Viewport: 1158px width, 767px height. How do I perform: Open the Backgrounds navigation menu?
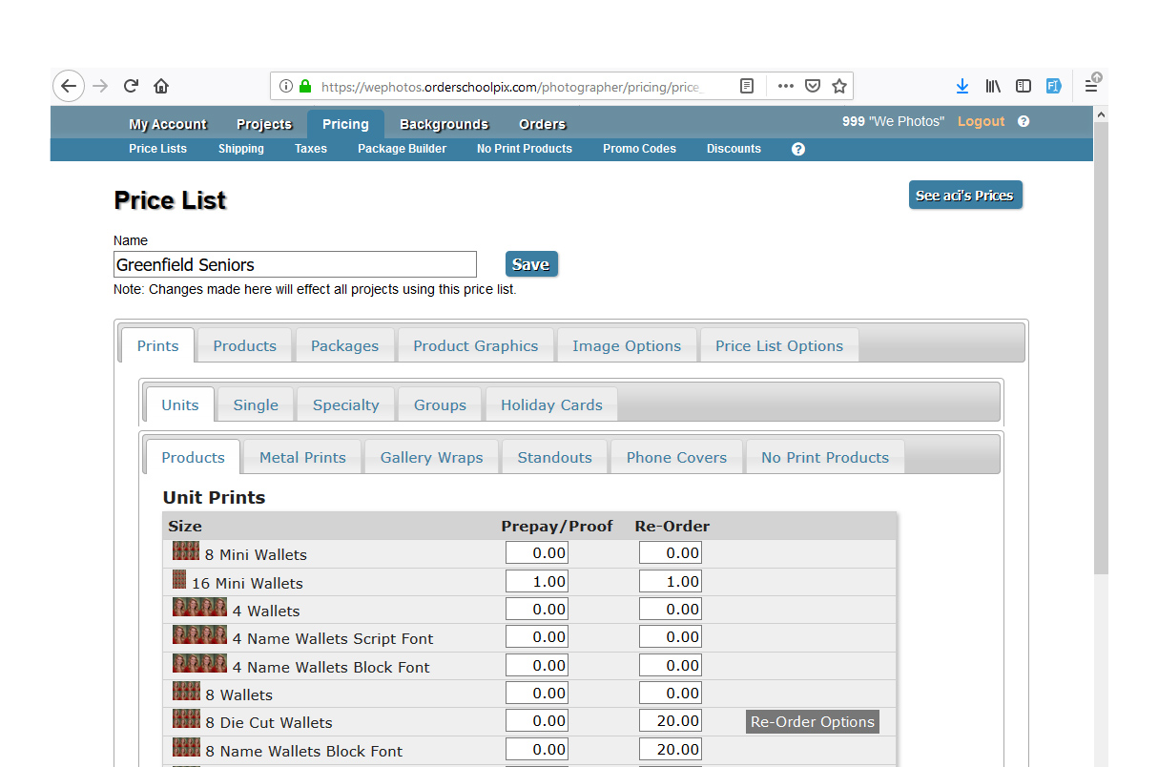[444, 124]
